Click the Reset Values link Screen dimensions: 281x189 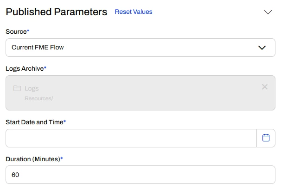coord(134,12)
